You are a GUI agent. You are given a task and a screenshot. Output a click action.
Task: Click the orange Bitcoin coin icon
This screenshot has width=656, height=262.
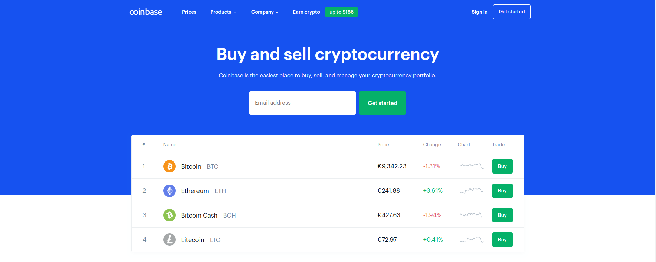[169, 166]
